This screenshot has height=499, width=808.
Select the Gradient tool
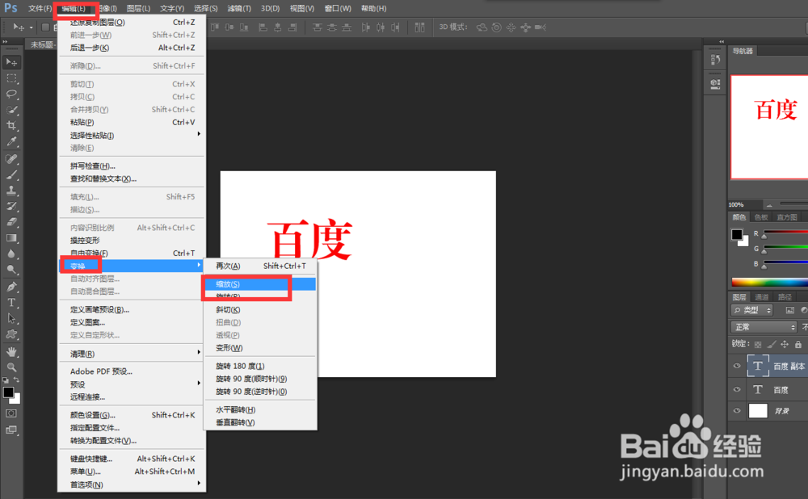[11, 238]
